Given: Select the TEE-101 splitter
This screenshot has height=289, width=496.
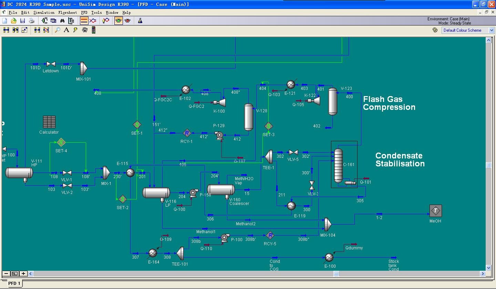Looking at the screenshot, I should pos(180,253).
